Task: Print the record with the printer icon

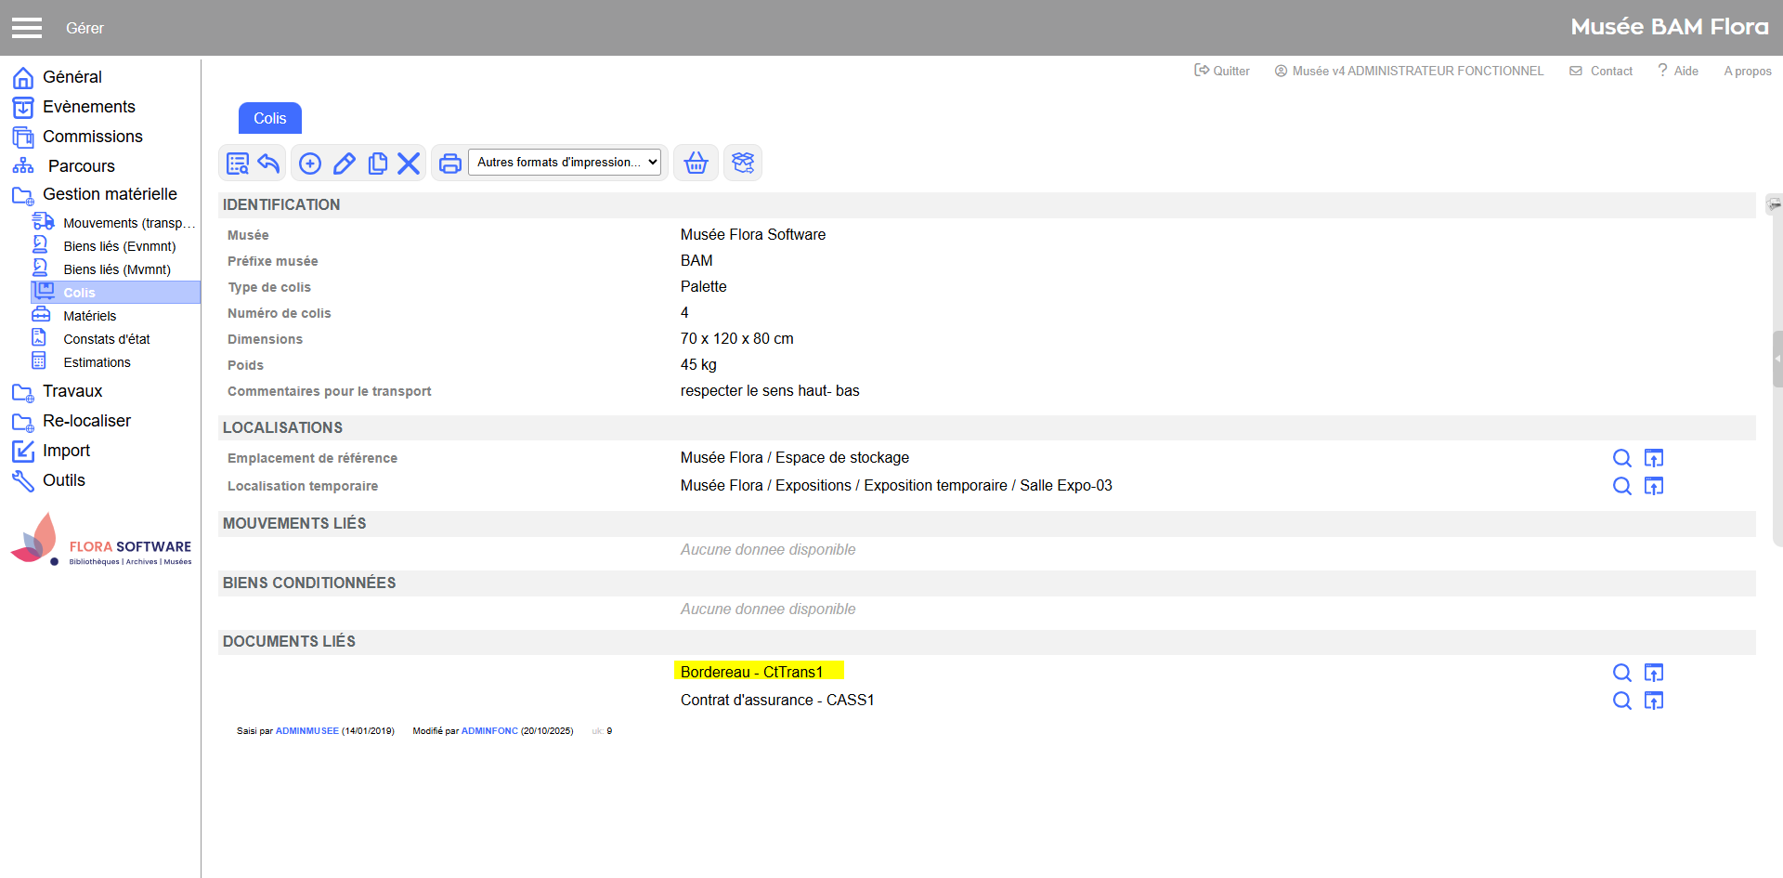Action: [450, 164]
